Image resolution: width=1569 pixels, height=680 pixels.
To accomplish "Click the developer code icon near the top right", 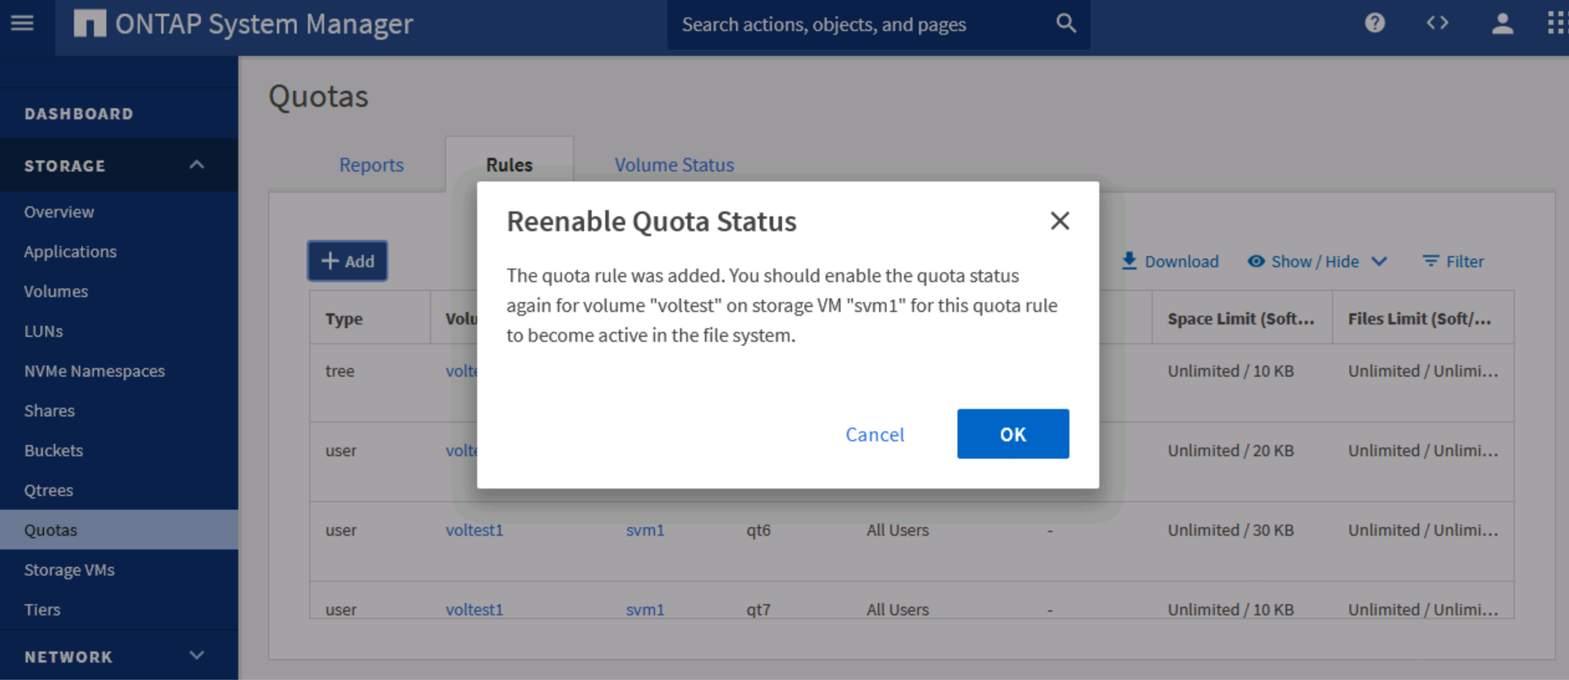I will click(1438, 23).
